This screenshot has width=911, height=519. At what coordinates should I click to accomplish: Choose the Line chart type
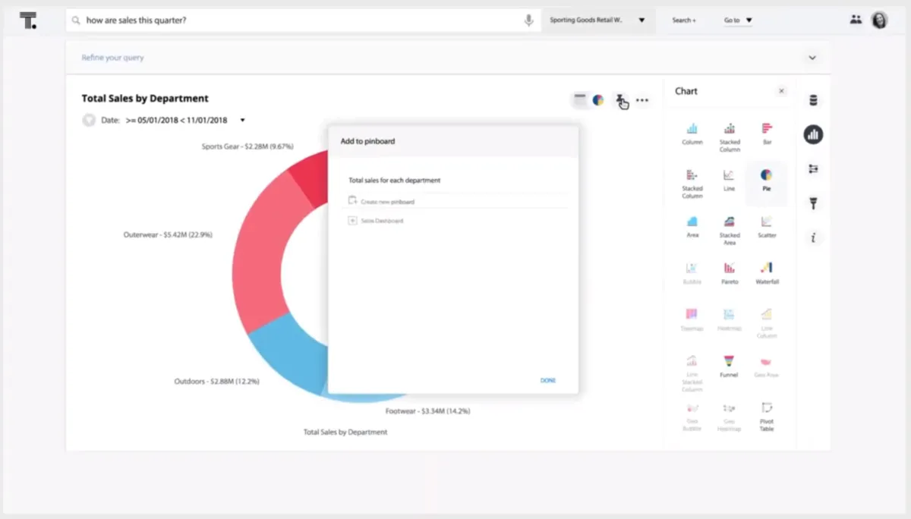point(729,180)
